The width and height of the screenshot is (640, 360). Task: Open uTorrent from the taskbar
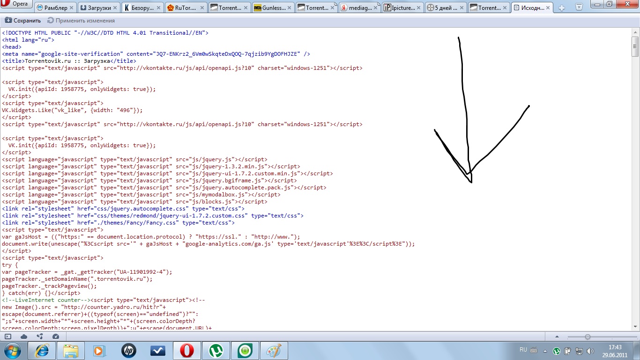pos(216,351)
